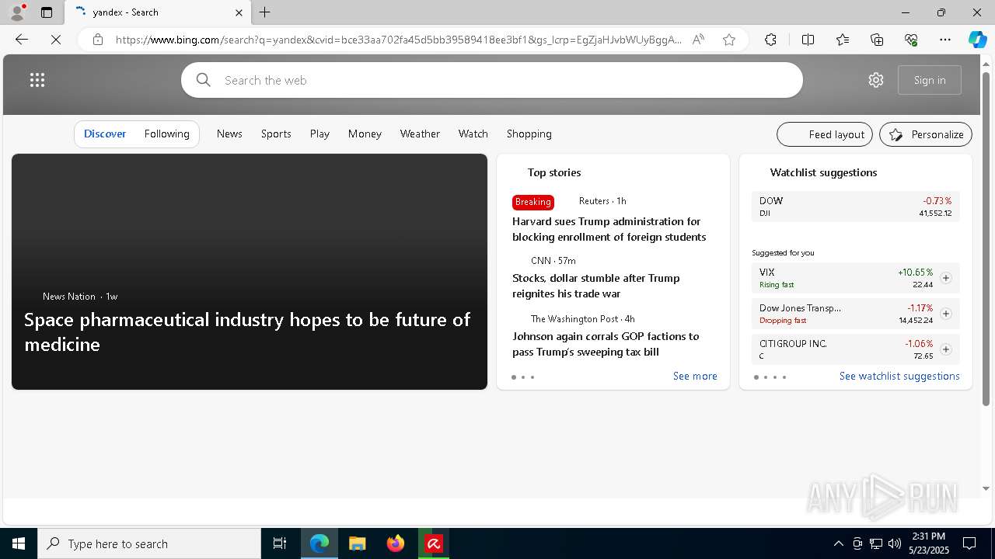Read Harvard sues Trump administration story
Screen dimensions: 995x559
click(609, 229)
